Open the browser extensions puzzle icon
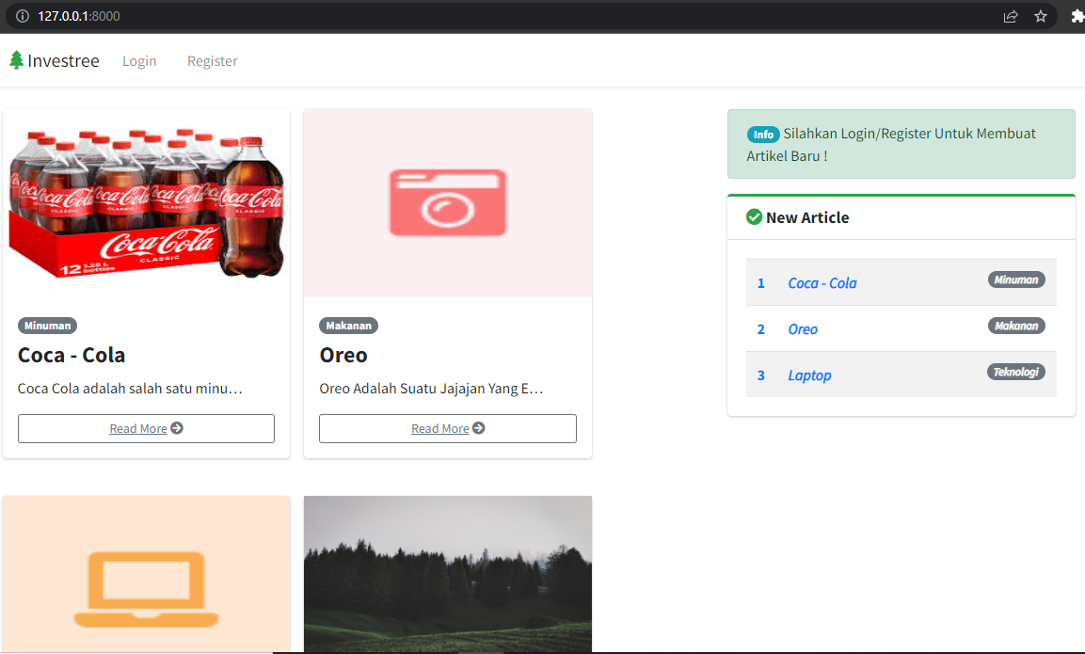Viewport: 1085px width, 654px height. [1077, 16]
